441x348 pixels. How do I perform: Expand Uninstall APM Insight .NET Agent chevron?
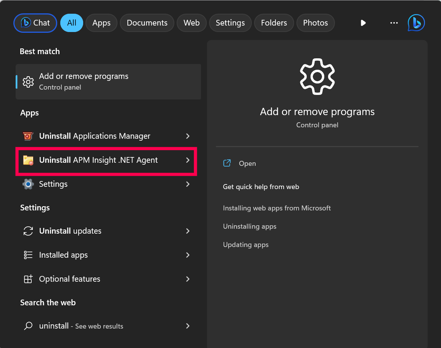(188, 160)
